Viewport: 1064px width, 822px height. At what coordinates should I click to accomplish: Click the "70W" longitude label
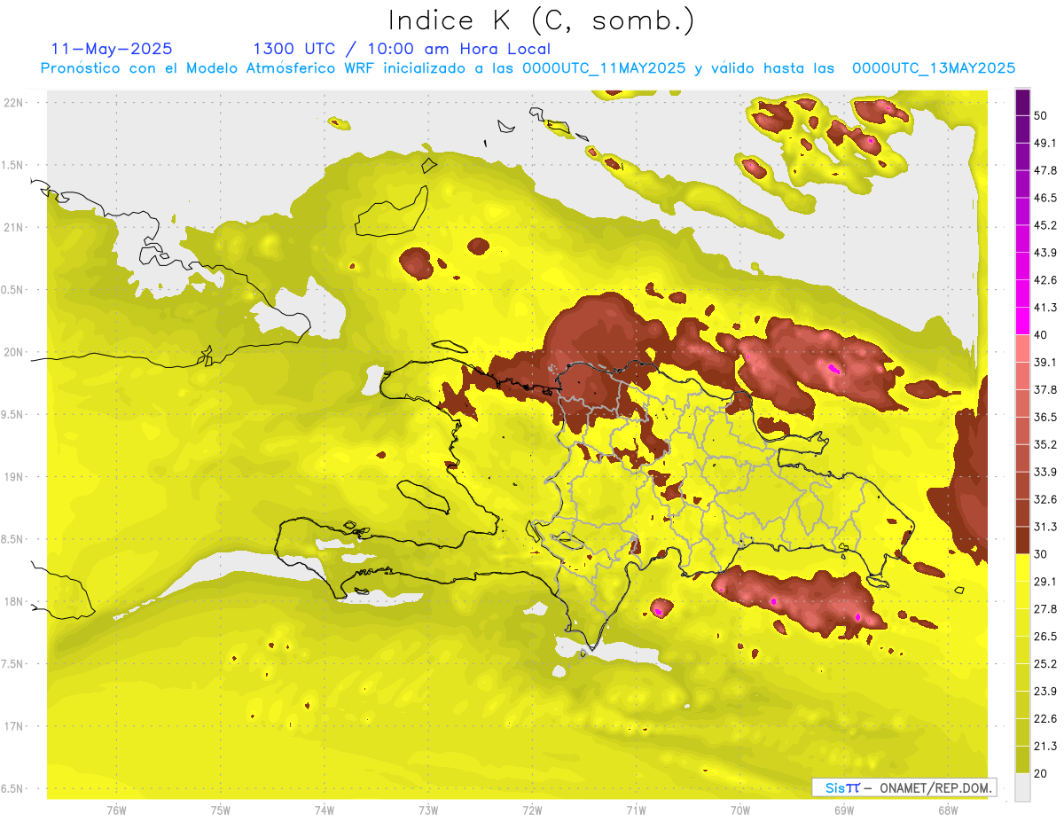pyautogui.click(x=740, y=810)
